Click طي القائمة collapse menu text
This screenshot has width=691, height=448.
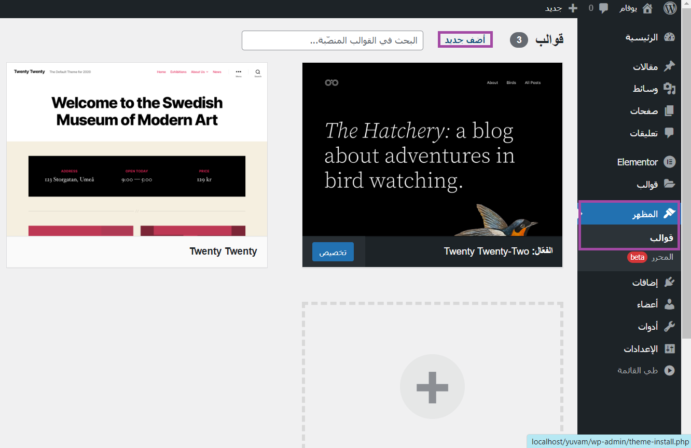tap(638, 370)
